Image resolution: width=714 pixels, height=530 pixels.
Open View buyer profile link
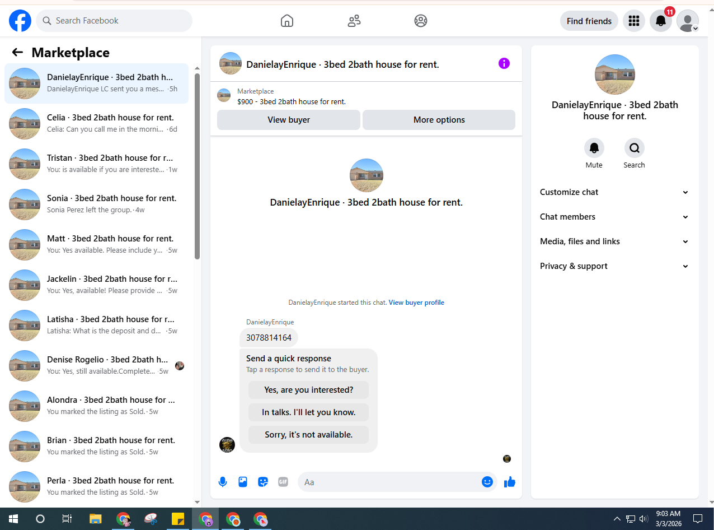416,303
